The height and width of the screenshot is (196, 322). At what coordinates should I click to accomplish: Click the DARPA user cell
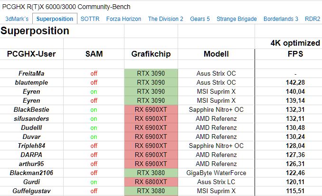31,155
